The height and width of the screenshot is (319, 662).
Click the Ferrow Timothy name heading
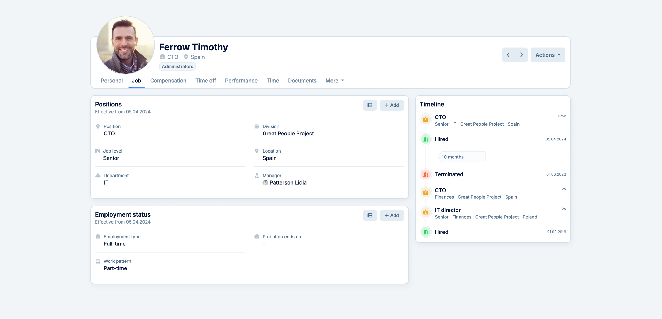[x=194, y=47]
